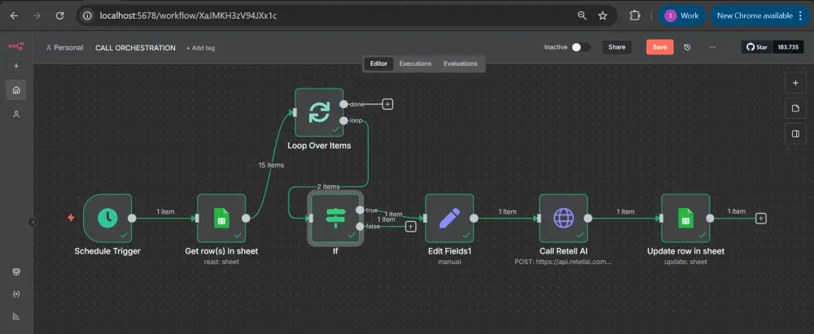The height and width of the screenshot is (334, 814).
Task: Add node after Loop done output
Action: click(387, 104)
